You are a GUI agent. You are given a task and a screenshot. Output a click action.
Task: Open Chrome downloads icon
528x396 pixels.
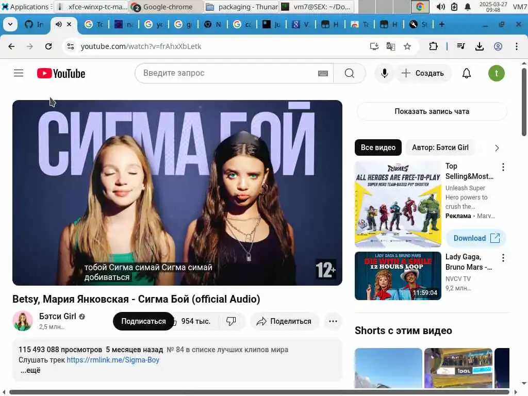pos(480,46)
